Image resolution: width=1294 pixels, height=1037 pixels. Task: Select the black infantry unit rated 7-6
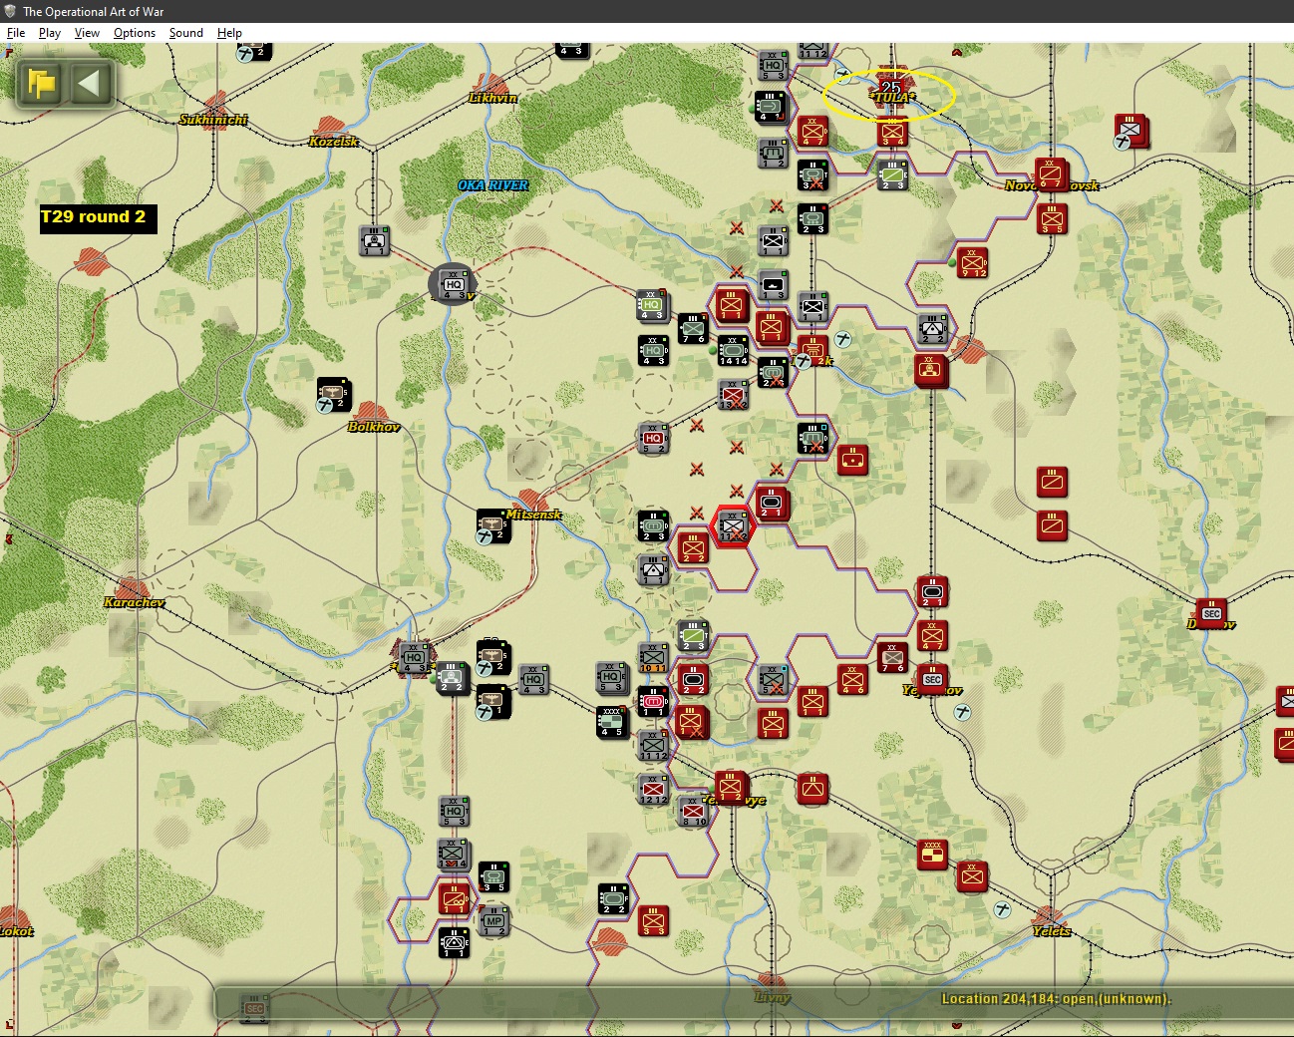point(693,328)
